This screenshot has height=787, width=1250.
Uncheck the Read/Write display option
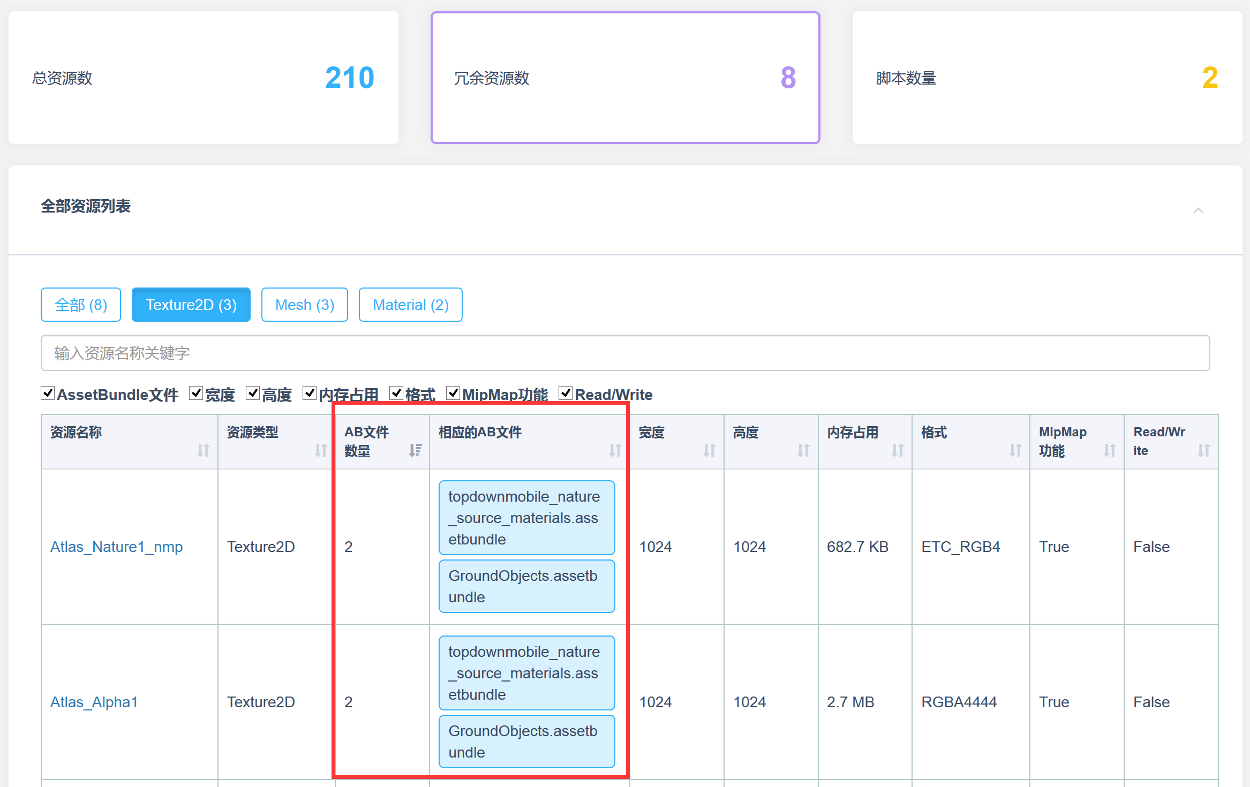pos(566,393)
